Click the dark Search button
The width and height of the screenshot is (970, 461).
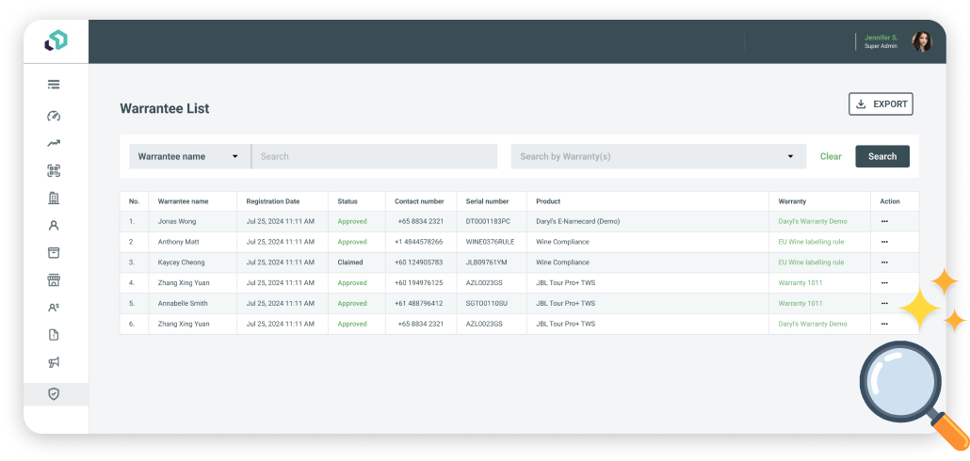point(882,156)
